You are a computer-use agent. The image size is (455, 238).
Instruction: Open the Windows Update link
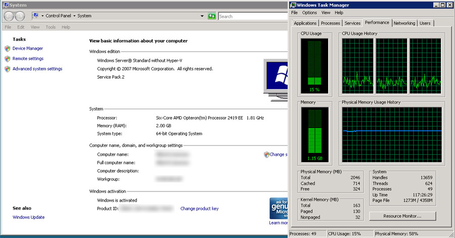tap(28, 217)
